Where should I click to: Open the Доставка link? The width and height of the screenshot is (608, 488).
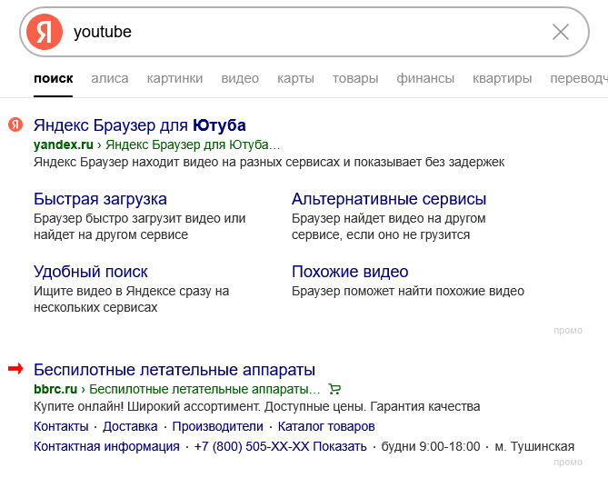click(130, 426)
